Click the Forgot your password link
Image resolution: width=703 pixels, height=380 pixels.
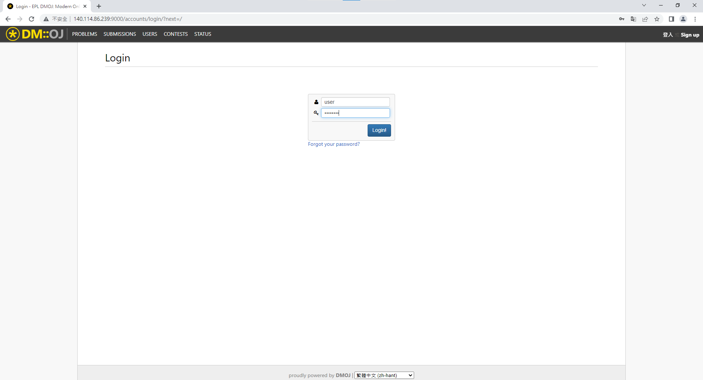pyautogui.click(x=334, y=144)
